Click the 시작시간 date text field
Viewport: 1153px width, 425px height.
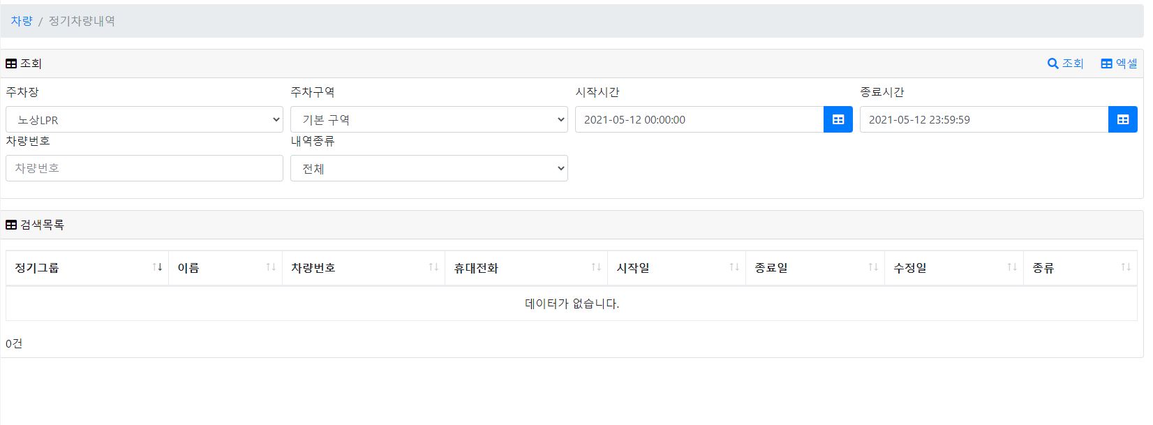coord(699,119)
